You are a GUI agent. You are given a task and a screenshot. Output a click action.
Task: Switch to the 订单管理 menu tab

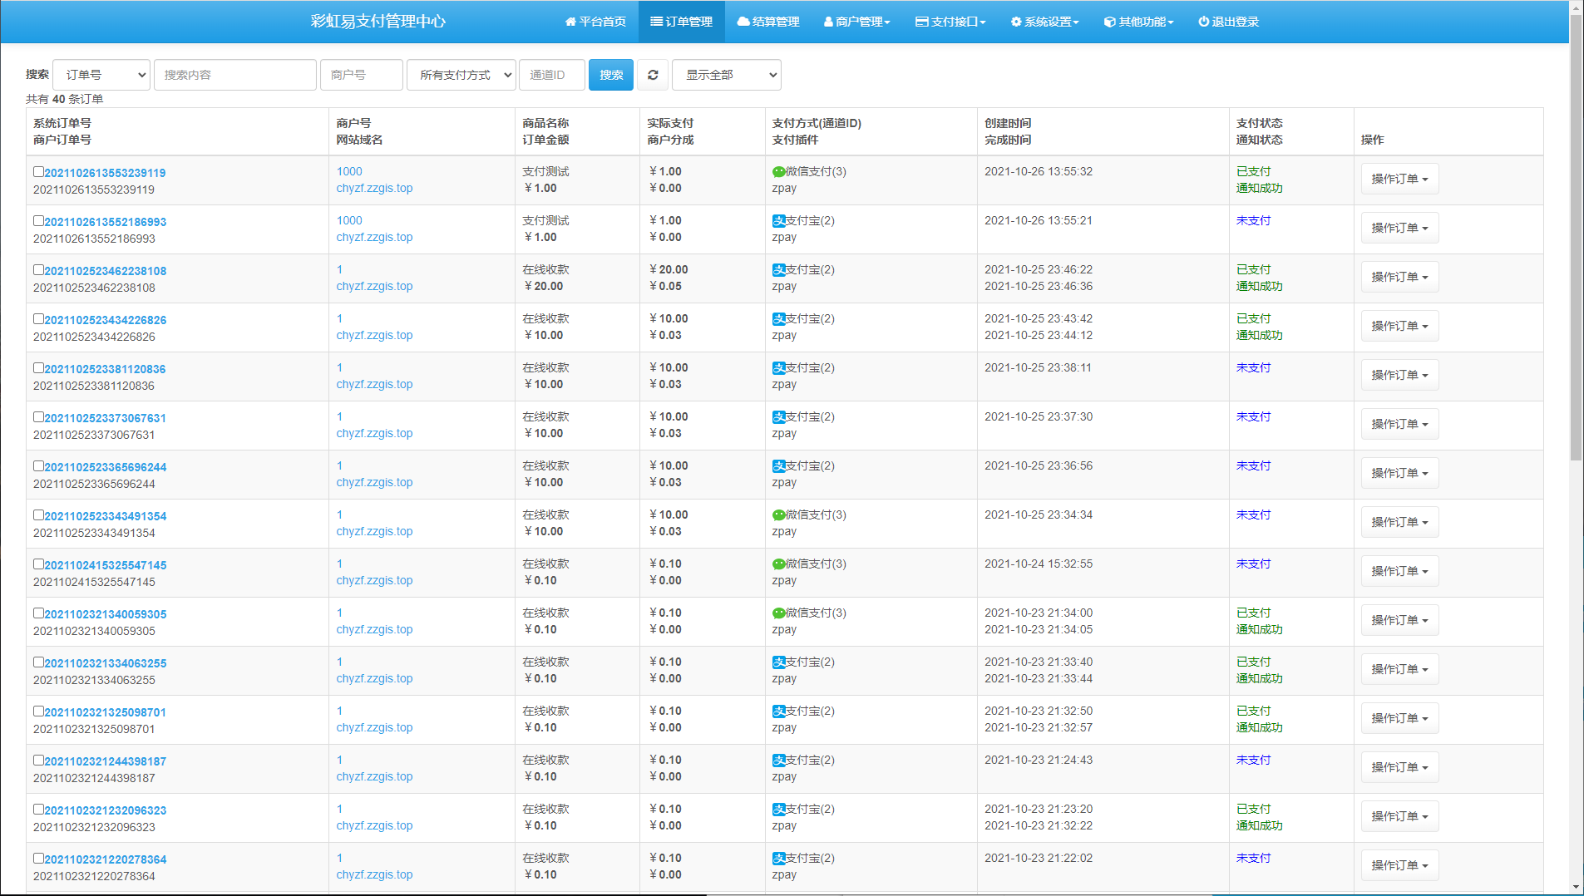click(x=682, y=22)
